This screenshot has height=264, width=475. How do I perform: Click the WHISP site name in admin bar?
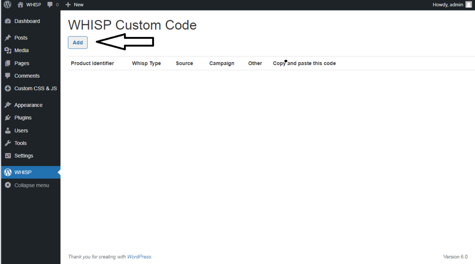point(33,5)
